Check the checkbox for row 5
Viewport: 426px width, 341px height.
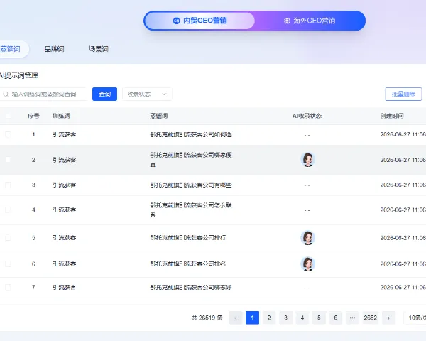[x=8, y=238]
